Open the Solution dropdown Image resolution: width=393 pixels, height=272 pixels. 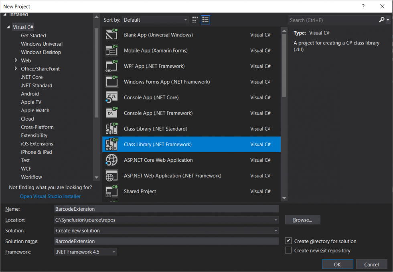pos(166,231)
